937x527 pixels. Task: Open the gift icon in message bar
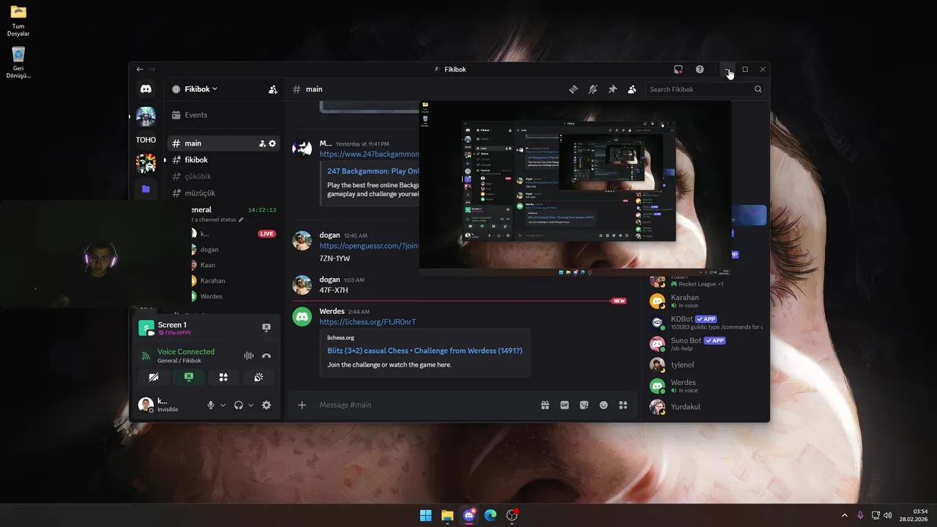click(x=545, y=405)
